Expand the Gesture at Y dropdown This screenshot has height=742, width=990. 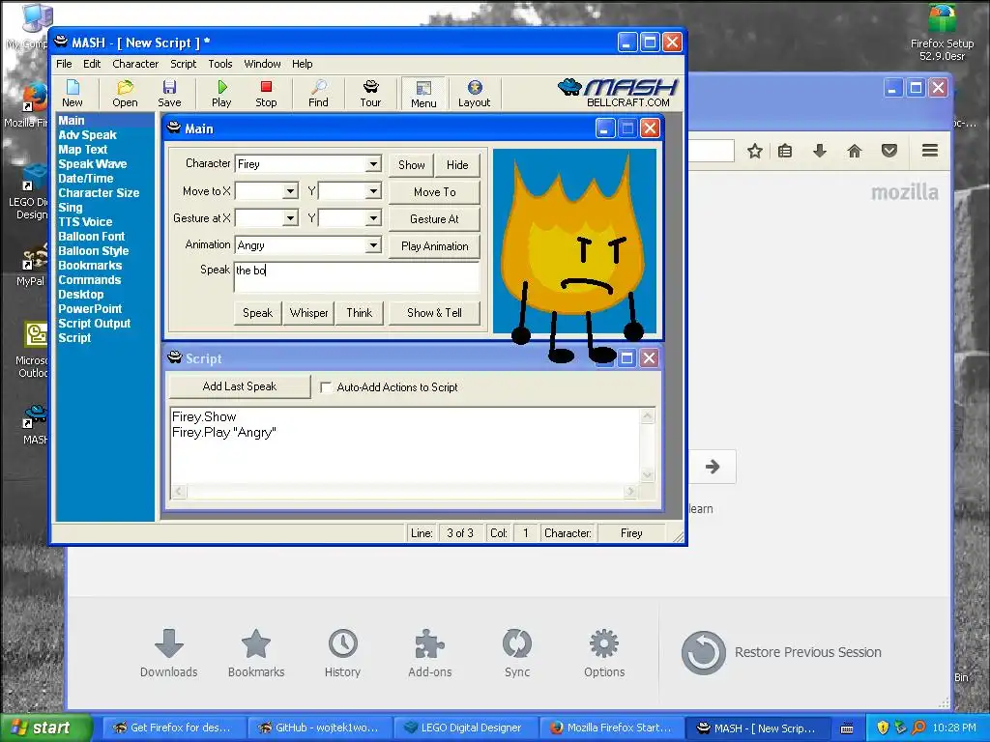(x=373, y=218)
